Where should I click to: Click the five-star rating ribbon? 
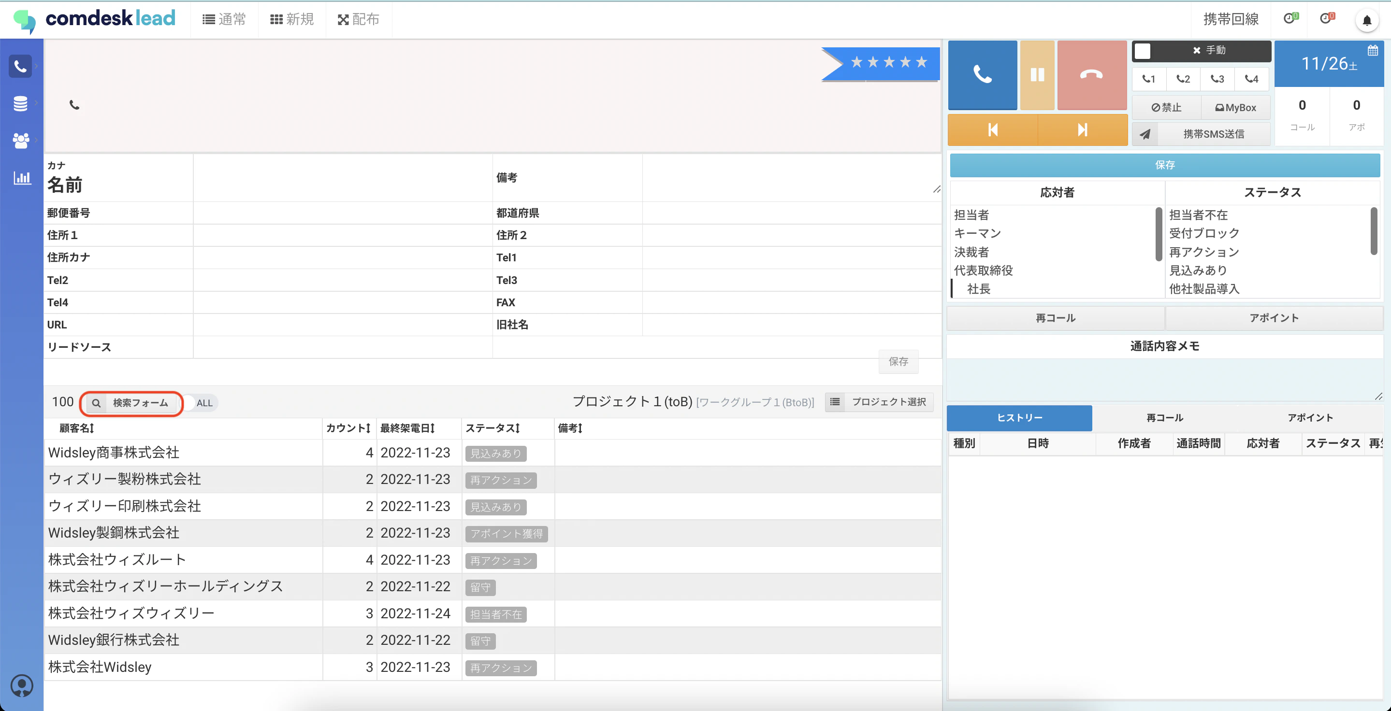coord(882,64)
